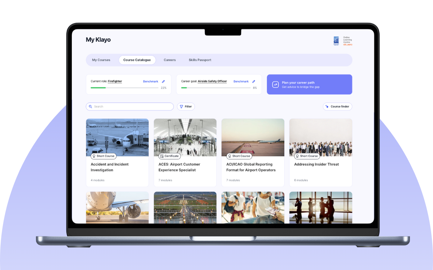Open the Skills Passport tab
Screen dimensions: 433x270
click(x=200, y=60)
